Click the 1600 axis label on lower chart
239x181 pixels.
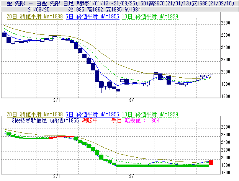point(226,173)
